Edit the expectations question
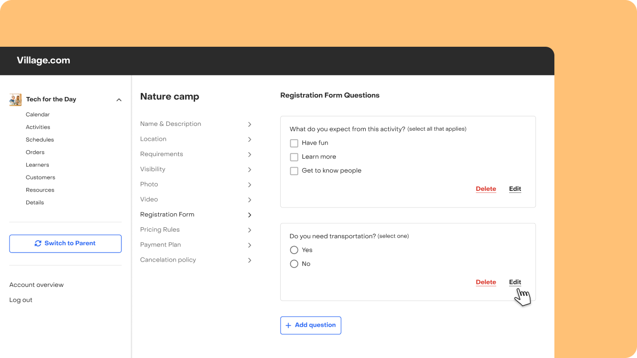The width and height of the screenshot is (637, 358). (x=515, y=189)
